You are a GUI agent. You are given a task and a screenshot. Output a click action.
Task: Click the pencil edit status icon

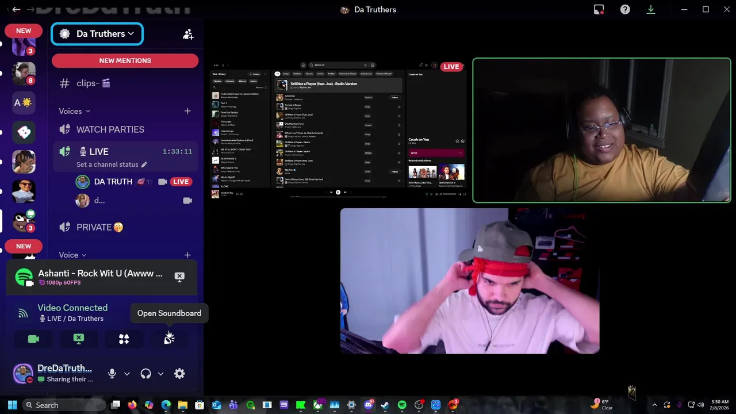click(144, 164)
